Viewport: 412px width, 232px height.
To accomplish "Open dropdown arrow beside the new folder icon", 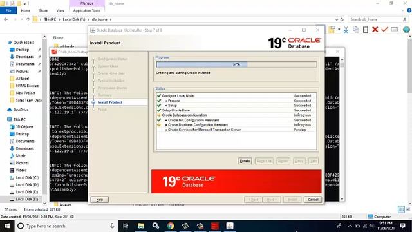I will click(339, 30).
